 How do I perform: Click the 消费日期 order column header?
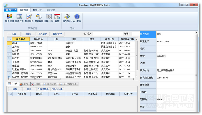(x=21, y=94)
